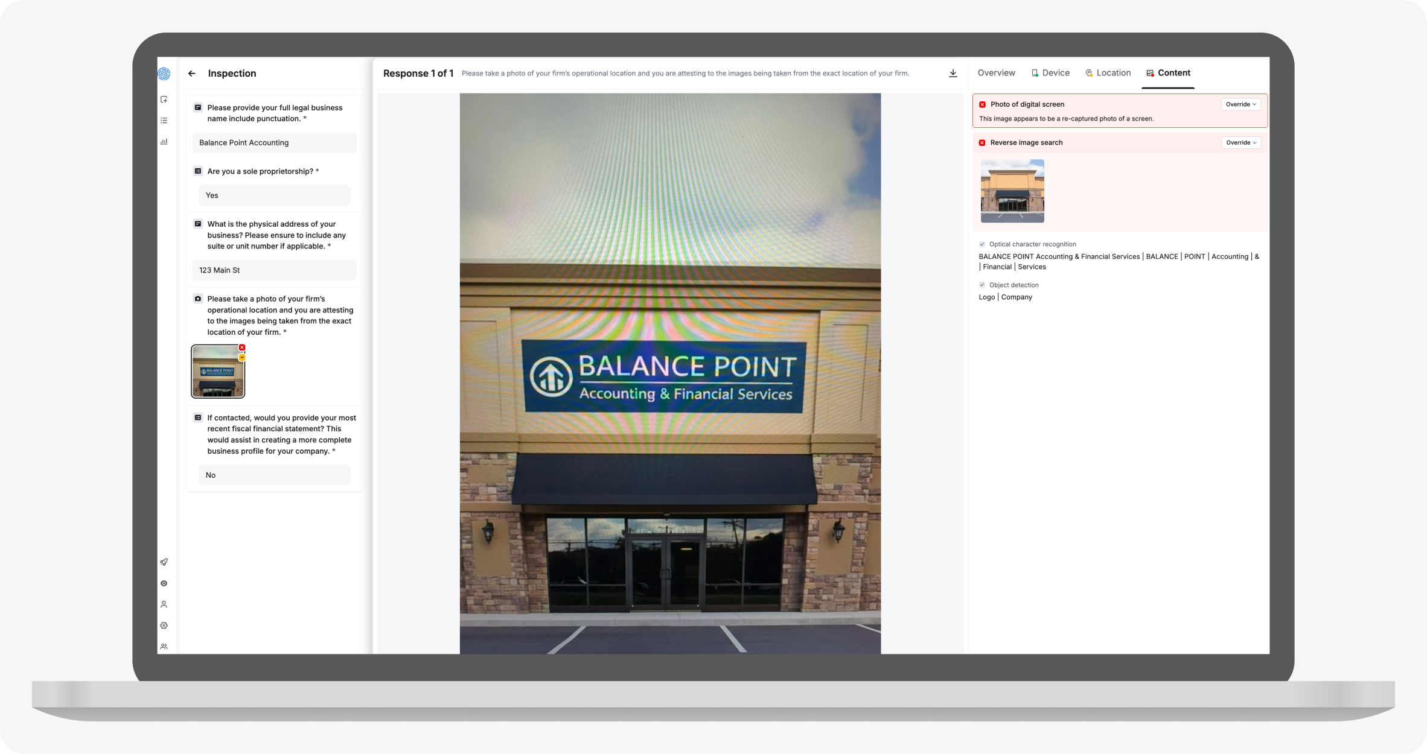Open the Location tab

[1114, 72]
